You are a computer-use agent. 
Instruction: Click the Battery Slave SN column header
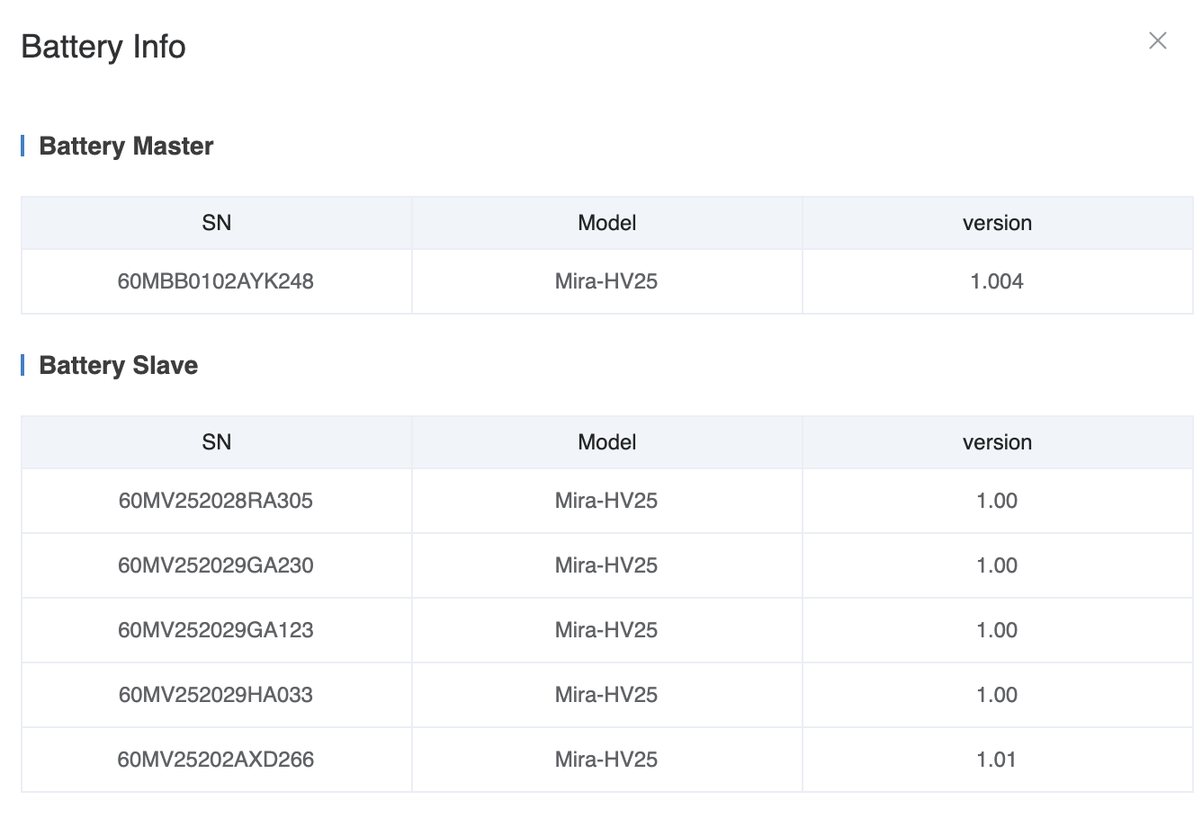pos(216,442)
